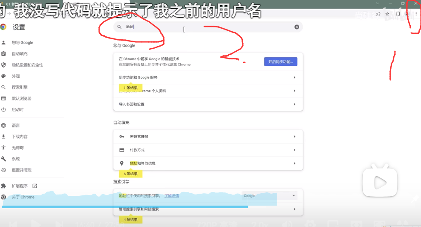This screenshot has height=227, width=421.
Task: Open 重置并清理 in the sidebar
Action: pyautogui.click(x=21, y=170)
